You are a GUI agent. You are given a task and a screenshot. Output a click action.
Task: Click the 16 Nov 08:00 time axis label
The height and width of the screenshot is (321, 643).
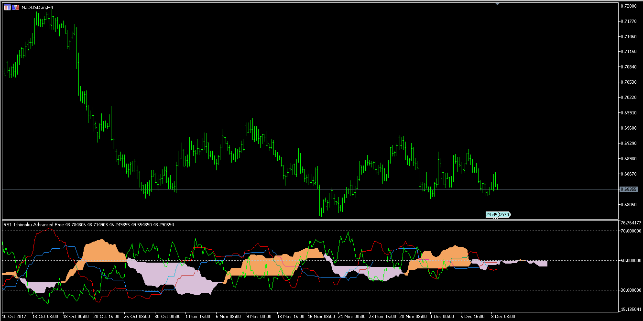pyautogui.click(x=321, y=317)
